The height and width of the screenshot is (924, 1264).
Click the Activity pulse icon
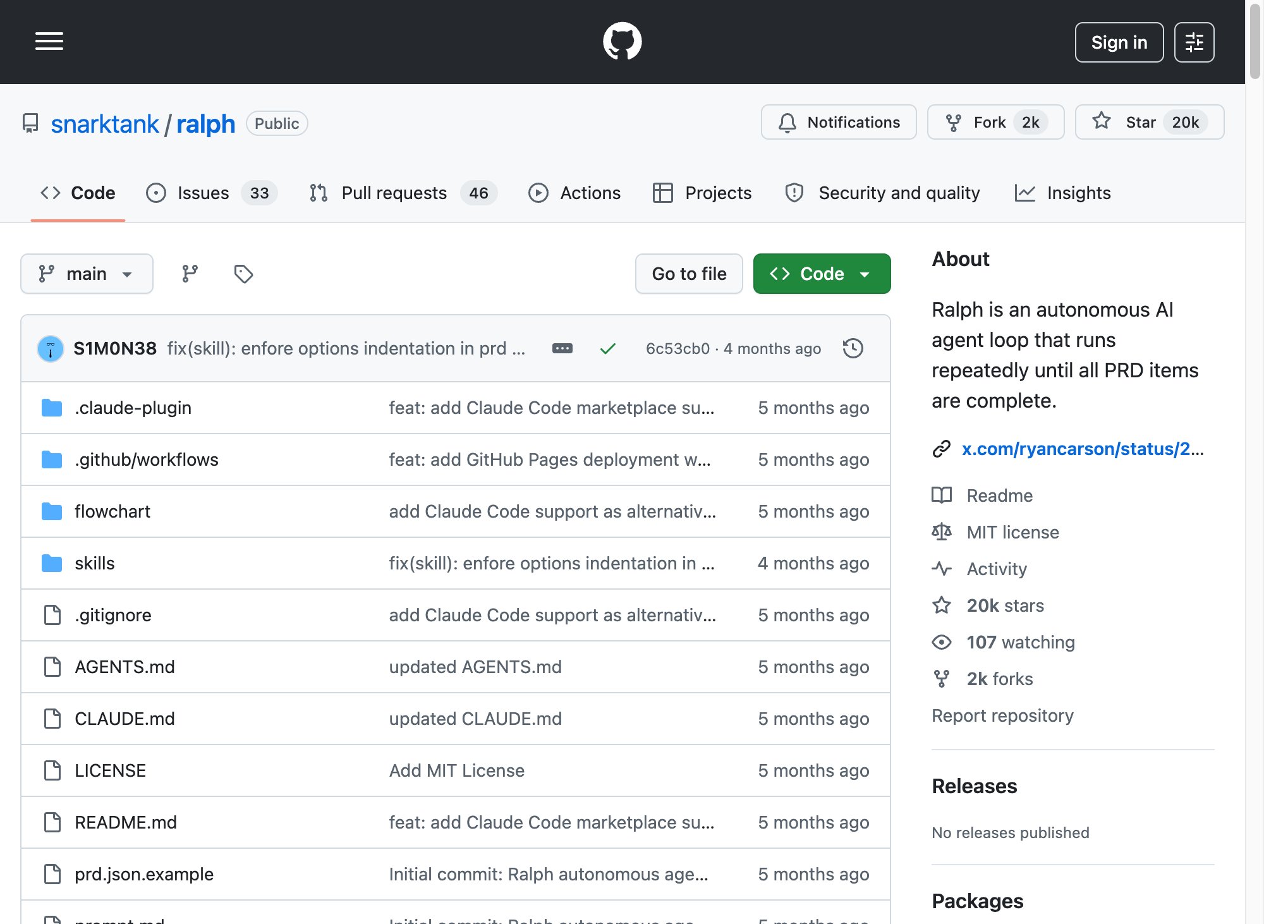(942, 569)
